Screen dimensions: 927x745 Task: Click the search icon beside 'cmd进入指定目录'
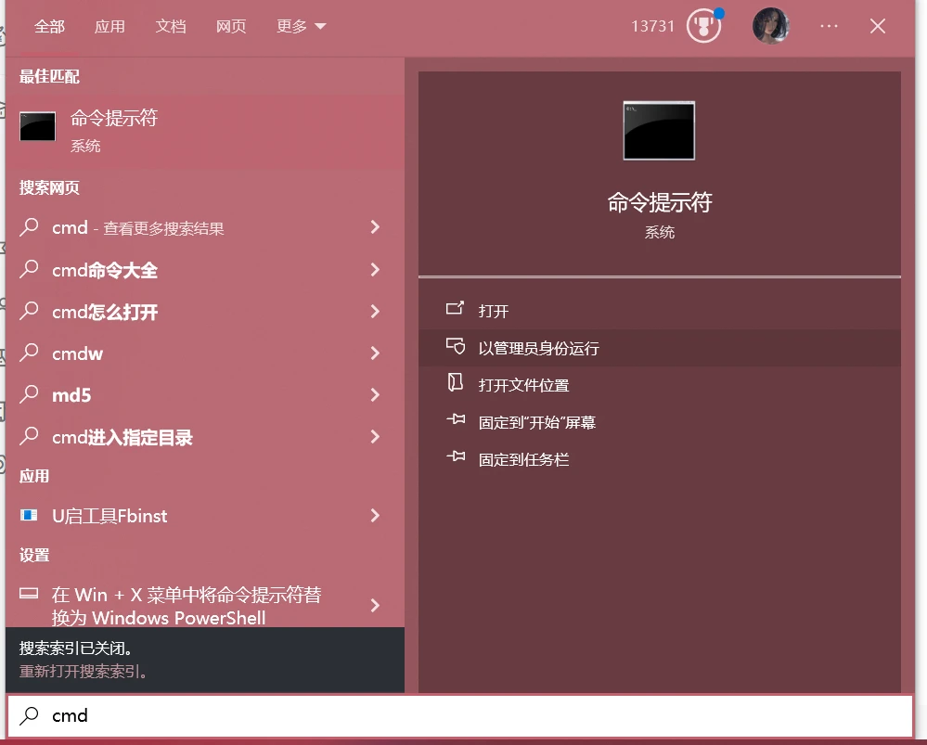tap(29, 436)
